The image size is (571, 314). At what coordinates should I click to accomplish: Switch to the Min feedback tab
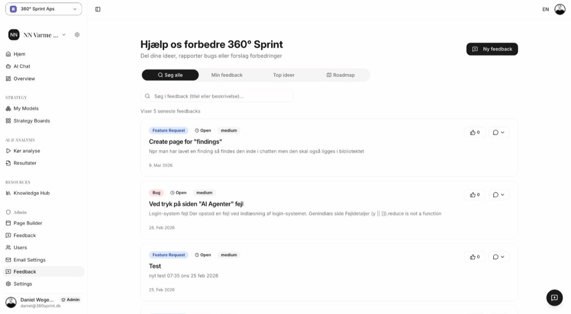pos(227,75)
